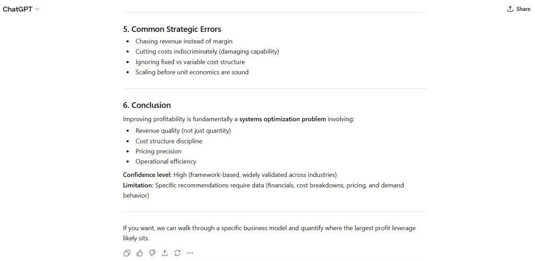Click the 'Chasing revenue instead of margin' bullet

pos(184,41)
